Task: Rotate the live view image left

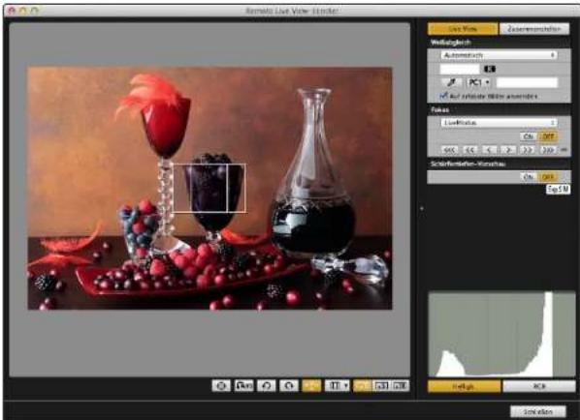Action: 267,386
